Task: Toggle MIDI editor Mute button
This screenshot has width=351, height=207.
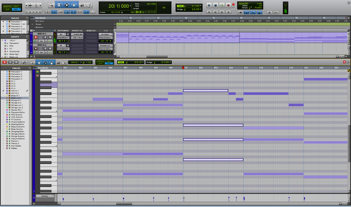Action: coord(16,62)
